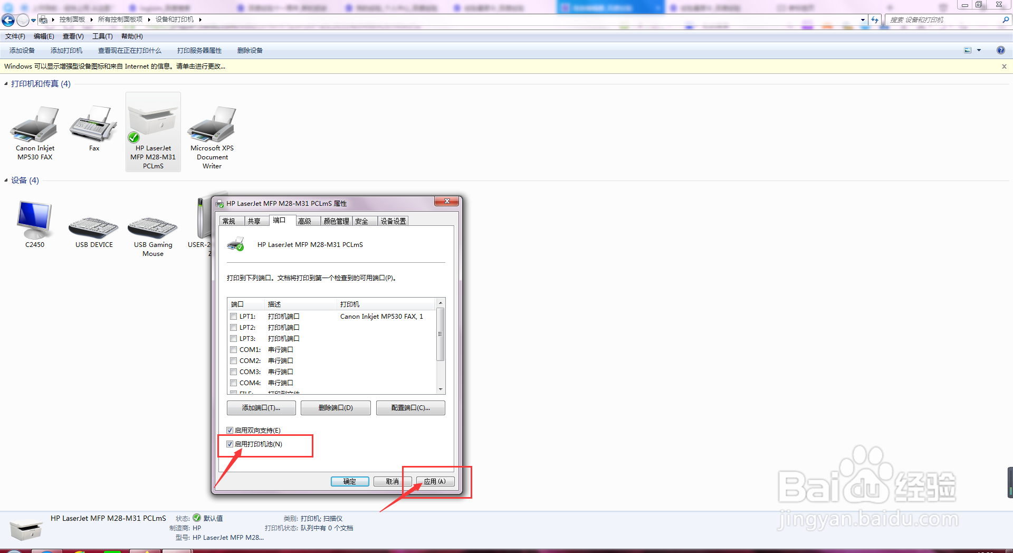Click port list scrollbar up arrow

tap(441, 303)
